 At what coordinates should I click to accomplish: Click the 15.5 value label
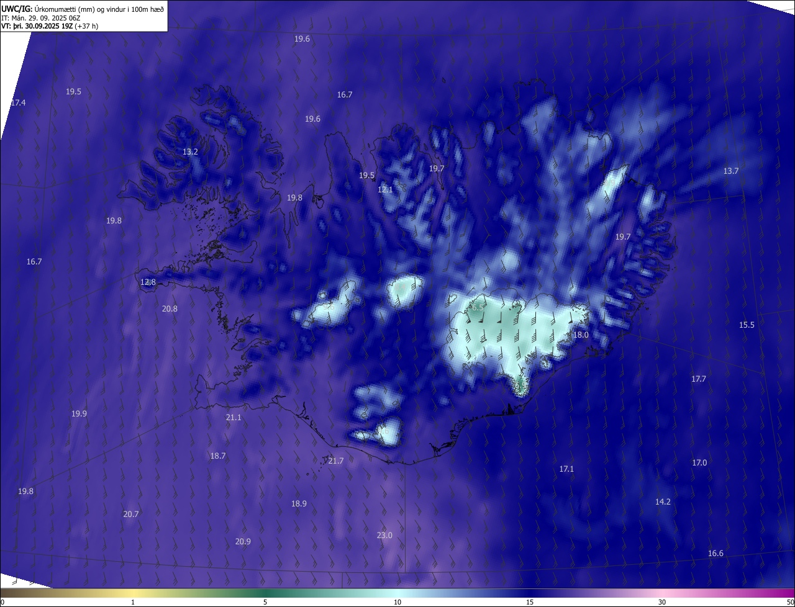(x=747, y=325)
